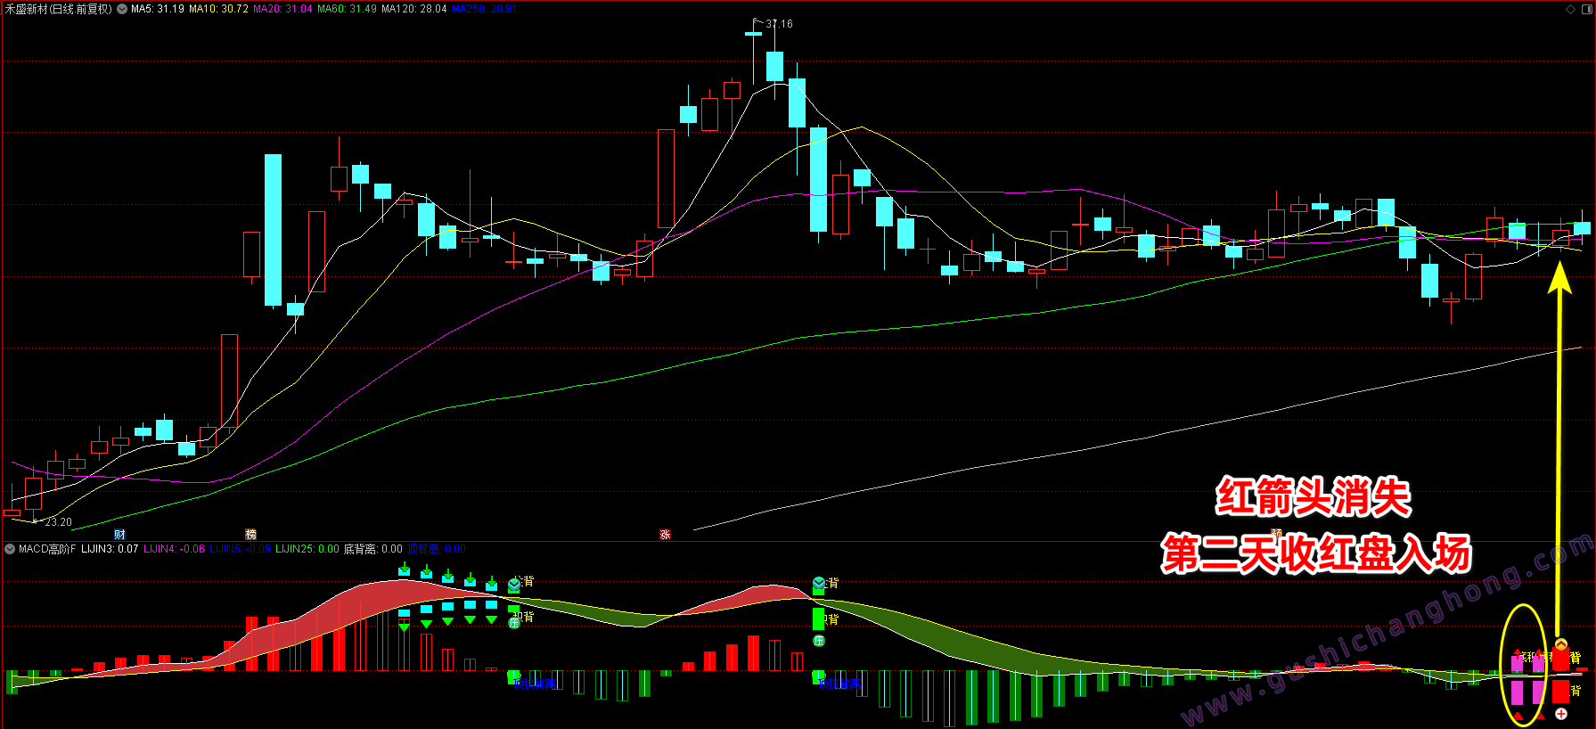Select the MA5: 31.19 legend label

click(158, 9)
